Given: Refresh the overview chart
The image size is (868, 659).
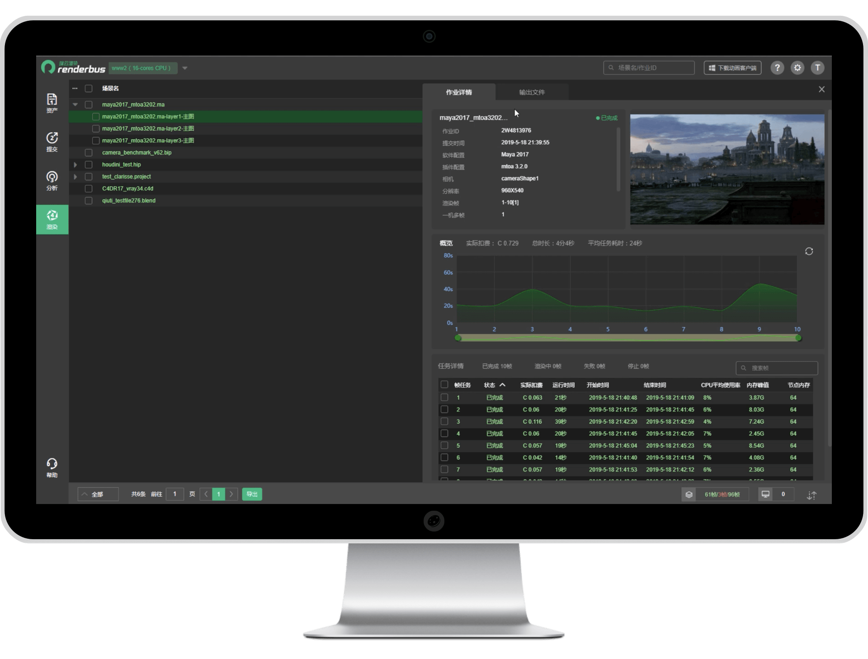Looking at the screenshot, I should point(809,251).
